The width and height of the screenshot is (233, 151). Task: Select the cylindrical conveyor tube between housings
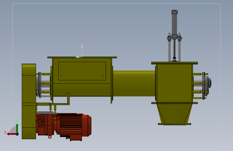pyautogui.click(x=134, y=83)
